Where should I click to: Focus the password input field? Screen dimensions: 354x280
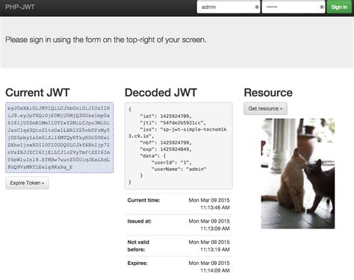pos(294,7)
